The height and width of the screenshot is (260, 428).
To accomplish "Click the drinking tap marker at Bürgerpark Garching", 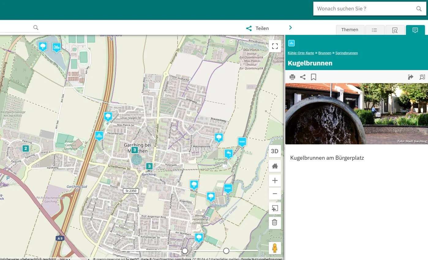I will point(228,154).
